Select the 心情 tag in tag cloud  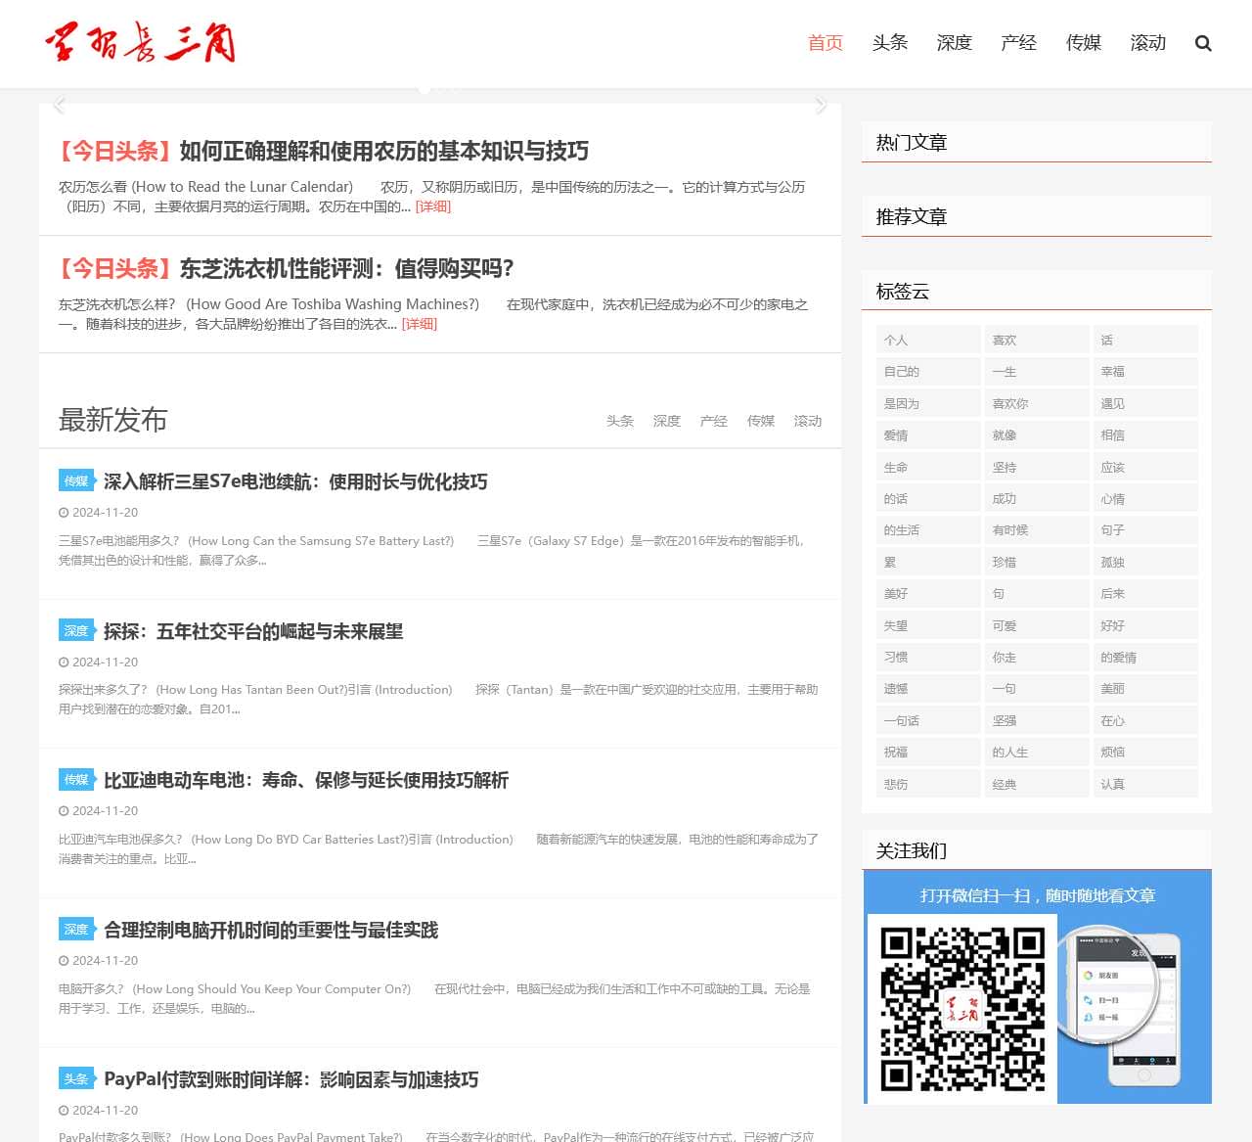1145,498
